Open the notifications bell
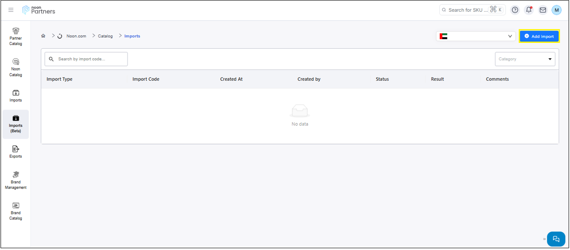 click(x=528, y=10)
